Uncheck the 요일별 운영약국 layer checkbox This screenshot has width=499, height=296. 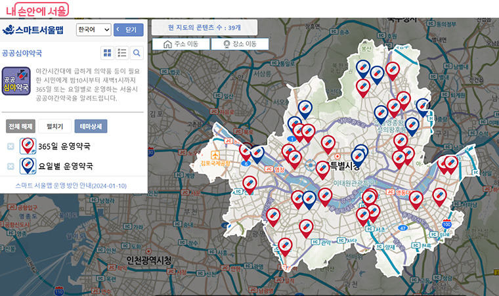coord(11,166)
